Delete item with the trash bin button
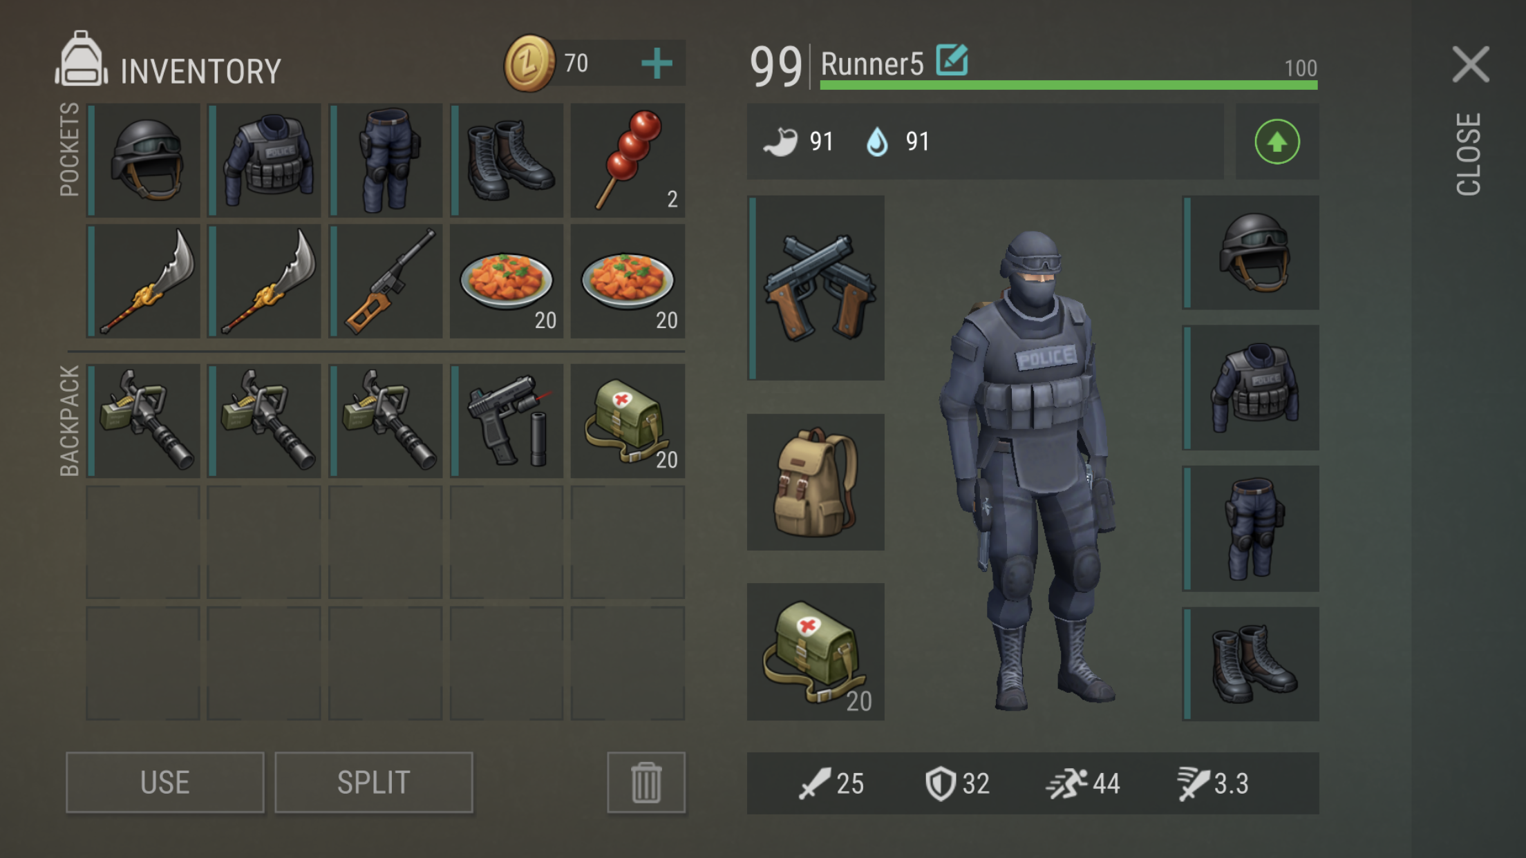This screenshot has height=858, width=1526. 646,783
